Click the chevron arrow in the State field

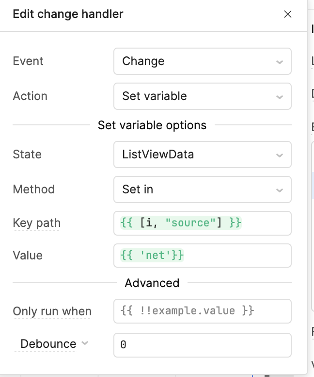pyautogui.click(x=280, y=155)
